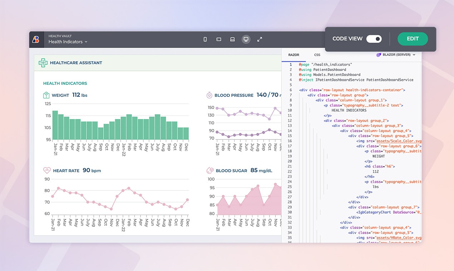
Task: Click the HEALTH VAULT app name
Action: point(60,36)
